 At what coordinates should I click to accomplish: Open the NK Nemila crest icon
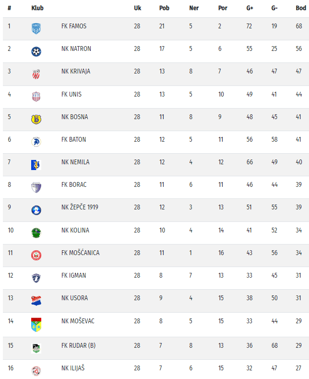click(36, 164)
